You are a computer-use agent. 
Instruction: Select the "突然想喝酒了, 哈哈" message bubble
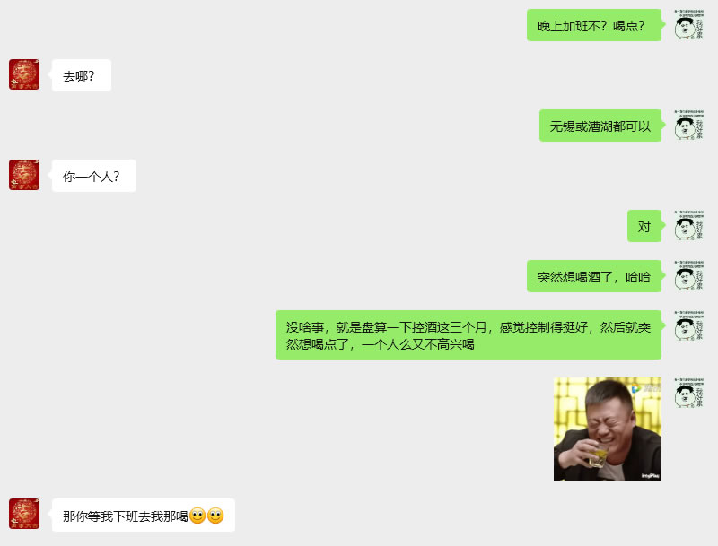tap(594, 276)
